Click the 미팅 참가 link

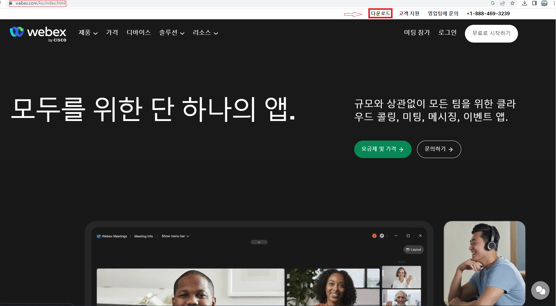point(417,32)
